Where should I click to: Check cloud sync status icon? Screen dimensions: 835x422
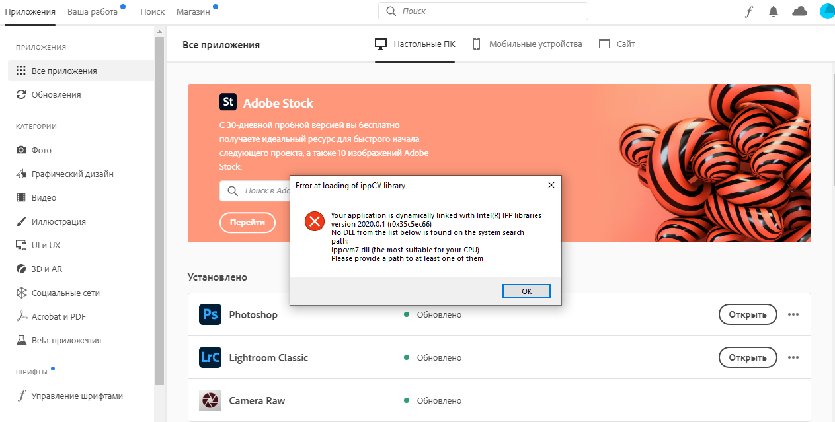click(799, 11)
